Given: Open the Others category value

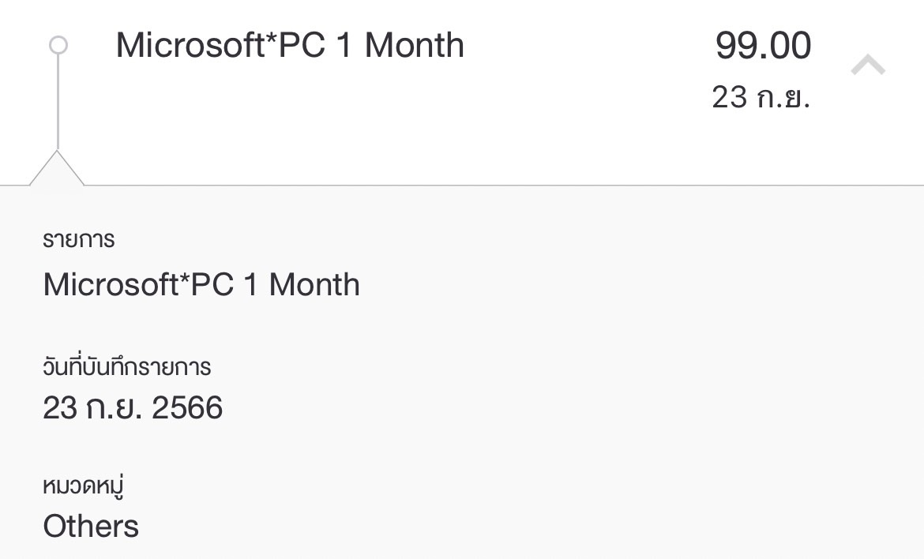Looking at the screenshot, I should [91, 527].
